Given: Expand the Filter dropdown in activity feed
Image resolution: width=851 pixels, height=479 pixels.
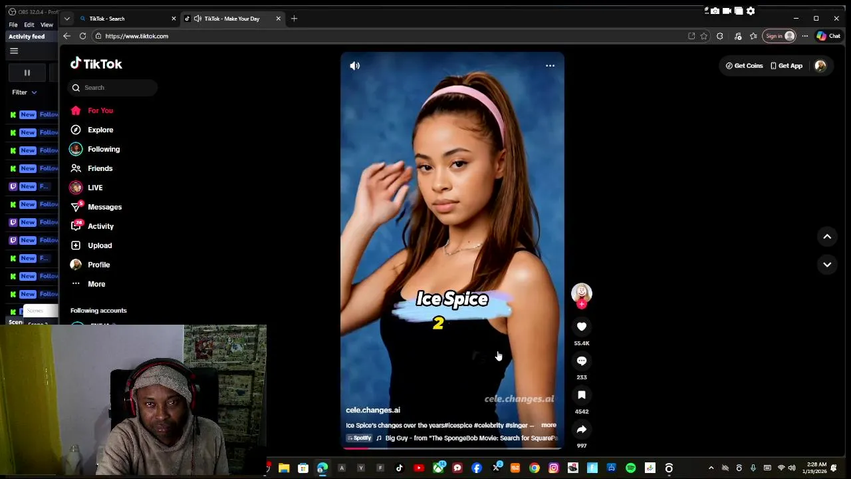Looking at the screenshot, I should (x=25, y=92).
